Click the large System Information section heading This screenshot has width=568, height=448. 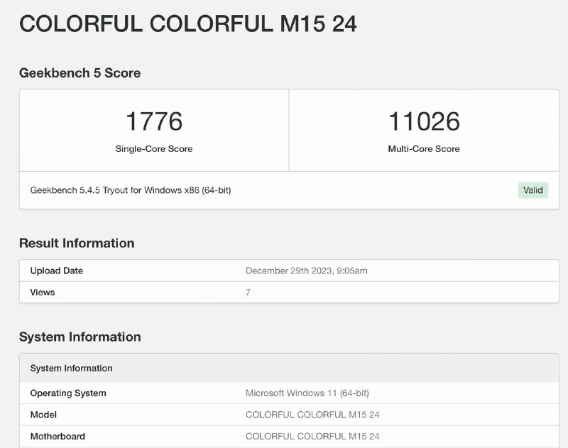tap(80, 337)
